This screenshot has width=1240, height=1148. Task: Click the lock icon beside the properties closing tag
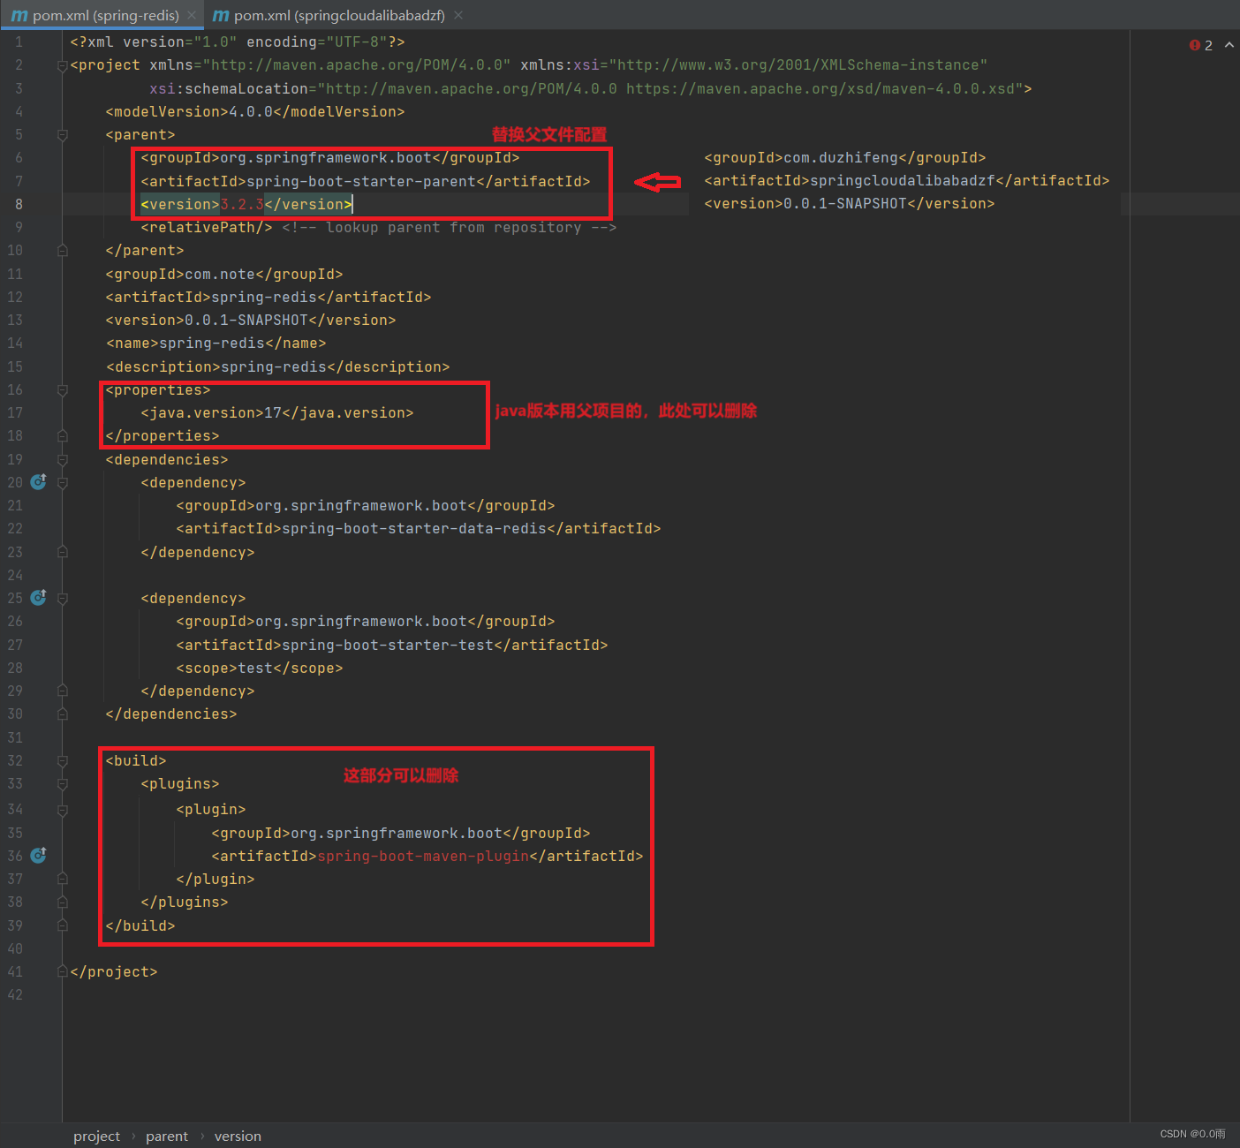(x=62, y=435)
